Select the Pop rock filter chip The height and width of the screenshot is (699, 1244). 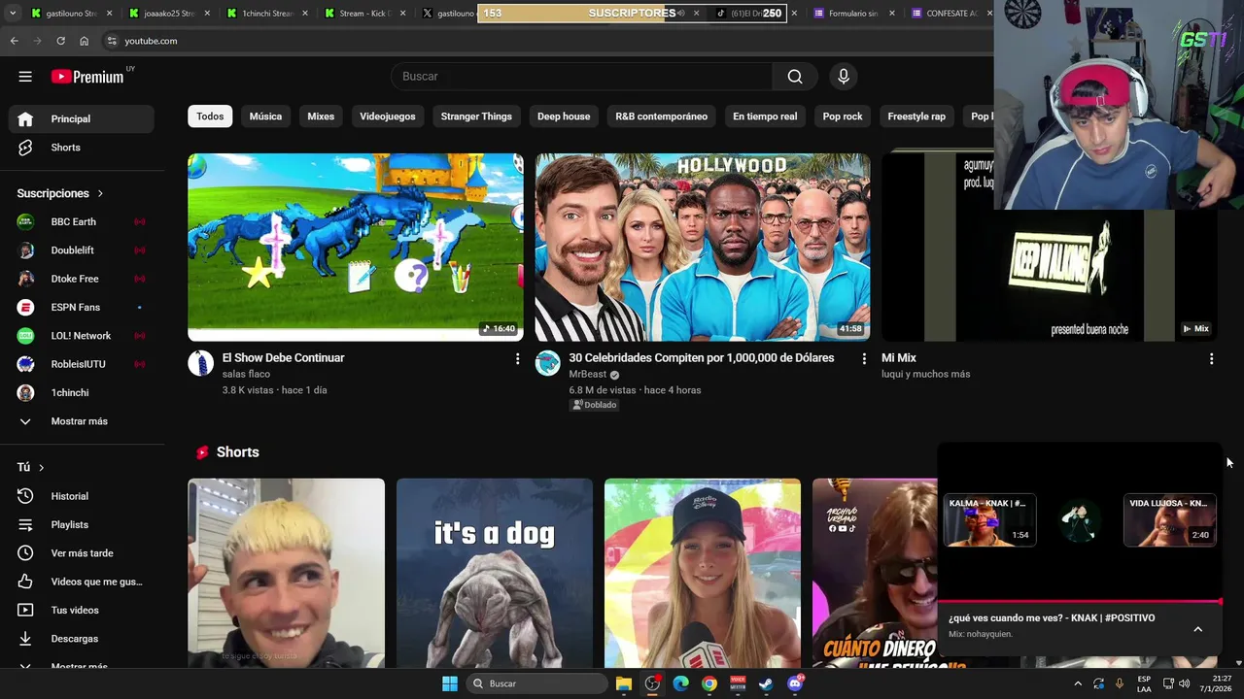pos(843,116)
